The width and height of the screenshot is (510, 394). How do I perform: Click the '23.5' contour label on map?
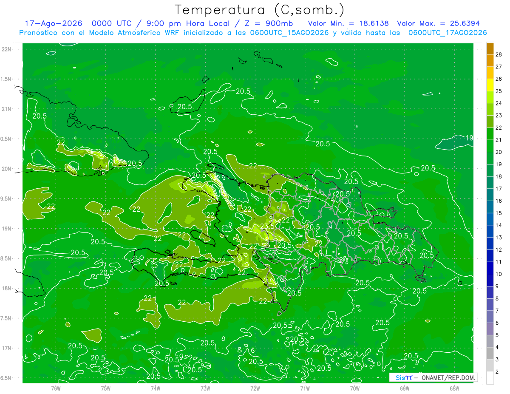tap(267, 226)
